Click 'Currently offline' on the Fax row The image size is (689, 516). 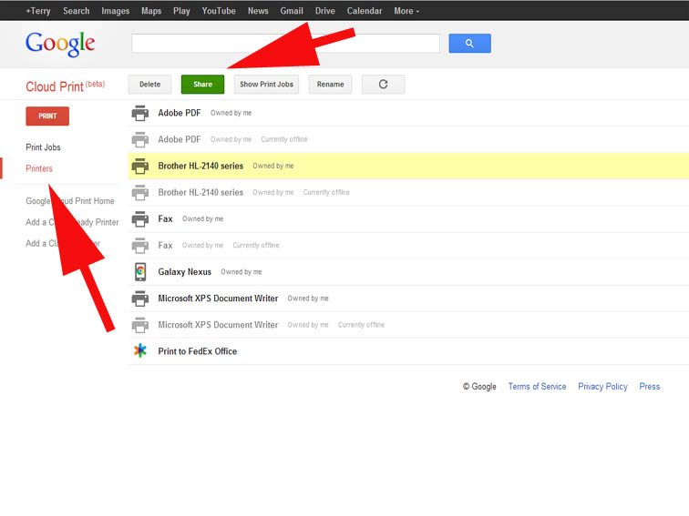(256, 246)
